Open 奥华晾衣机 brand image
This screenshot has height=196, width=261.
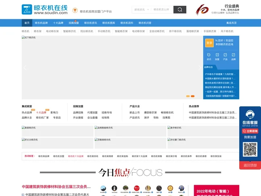click(x=203, y=131)
